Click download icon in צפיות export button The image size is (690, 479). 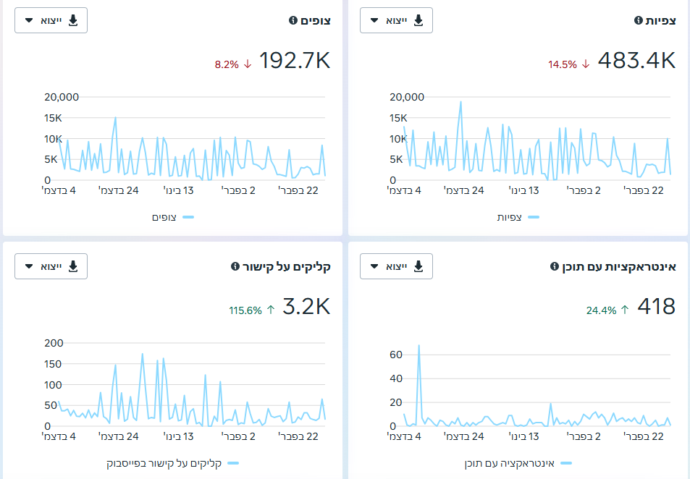418,20
